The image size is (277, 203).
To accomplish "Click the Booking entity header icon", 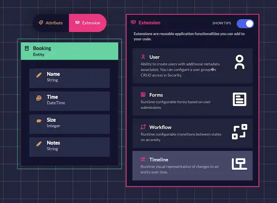I will tap(27, 49).
